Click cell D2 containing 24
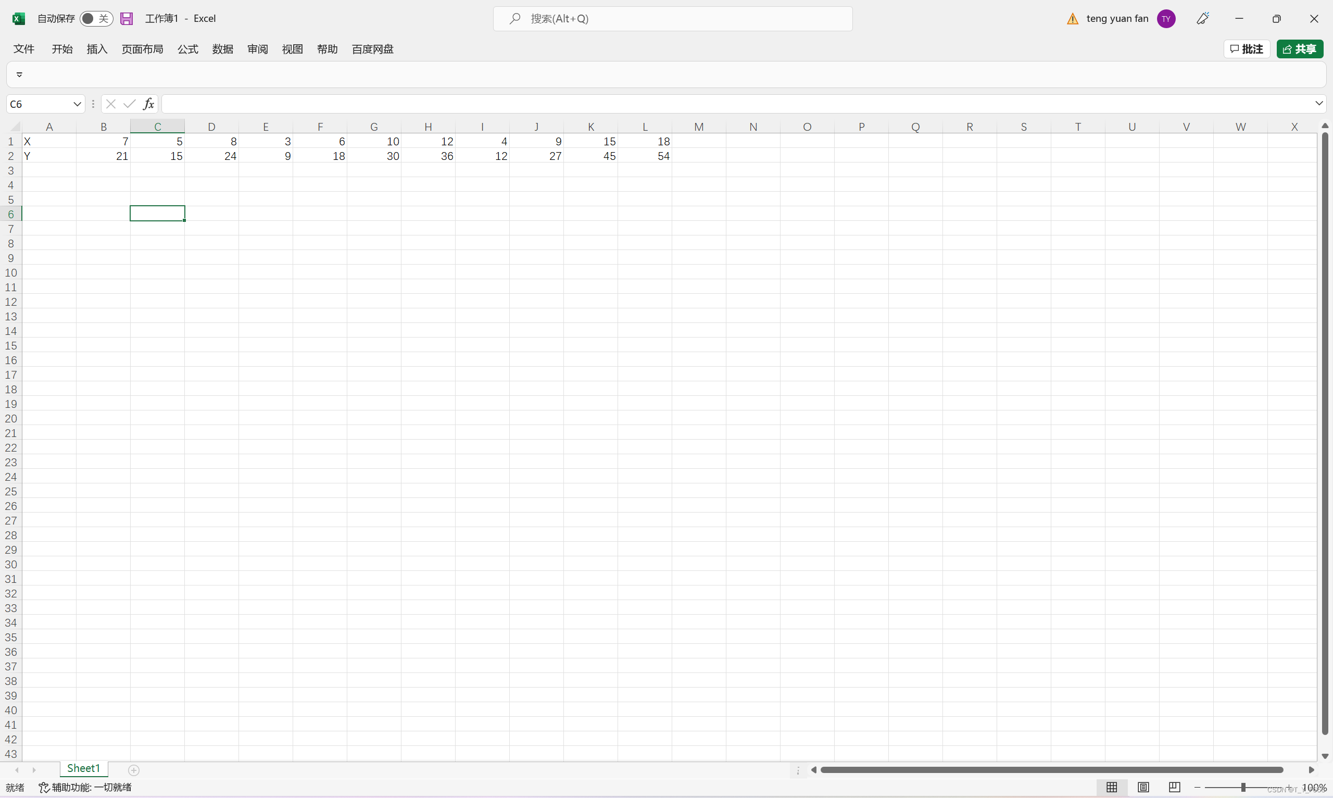The height and width of the screenshot is (798, 1333). [x=212, y=156]
